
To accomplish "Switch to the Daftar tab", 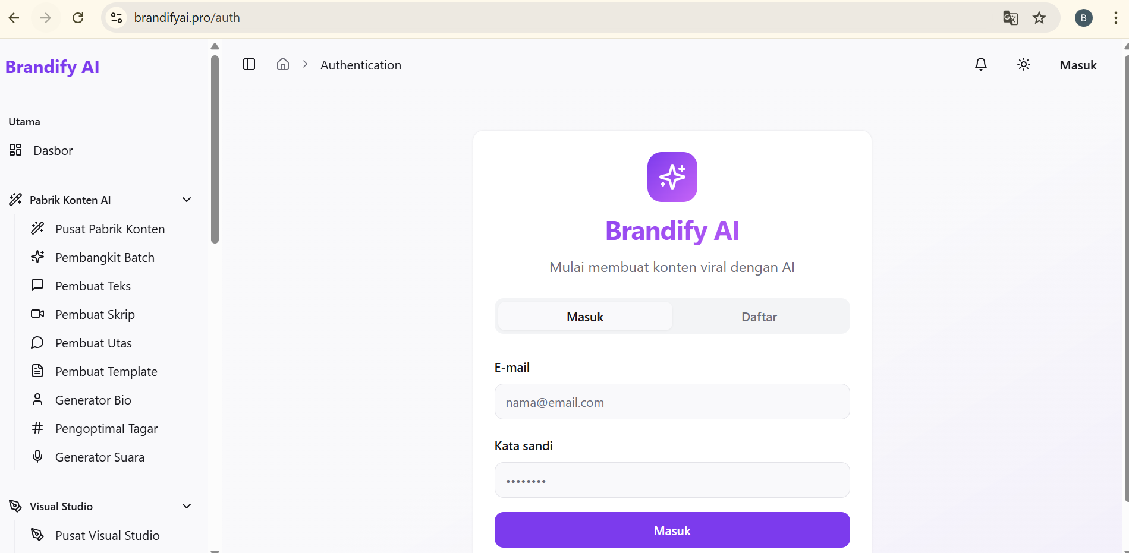I will pyautogui.click(x=759, y=316).
